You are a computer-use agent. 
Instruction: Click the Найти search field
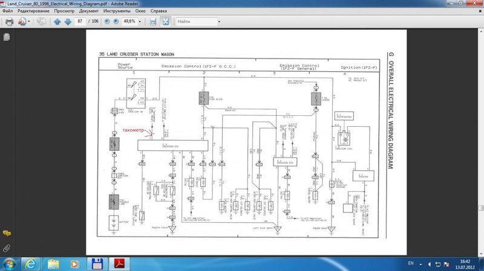pos(196,22)
